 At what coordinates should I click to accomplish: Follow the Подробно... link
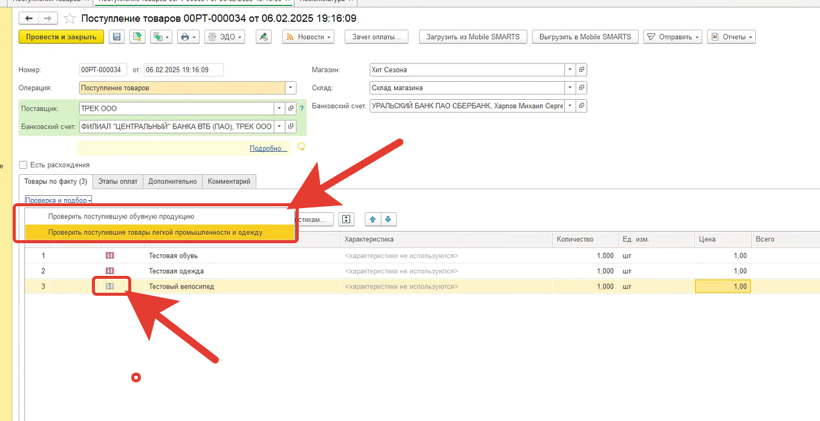click(268, 148)
